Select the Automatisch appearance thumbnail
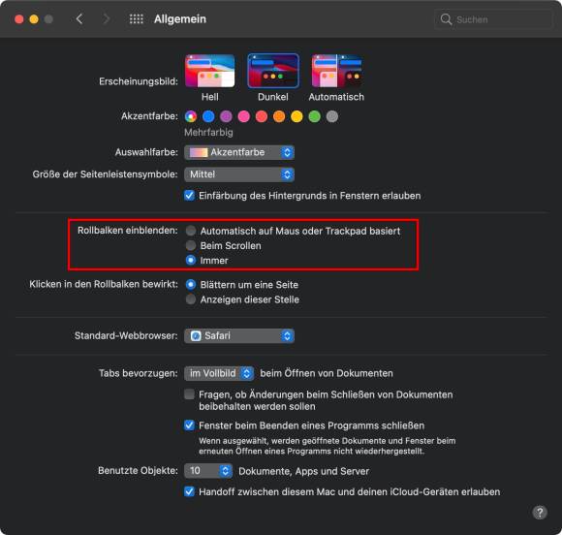 point(336,71)
